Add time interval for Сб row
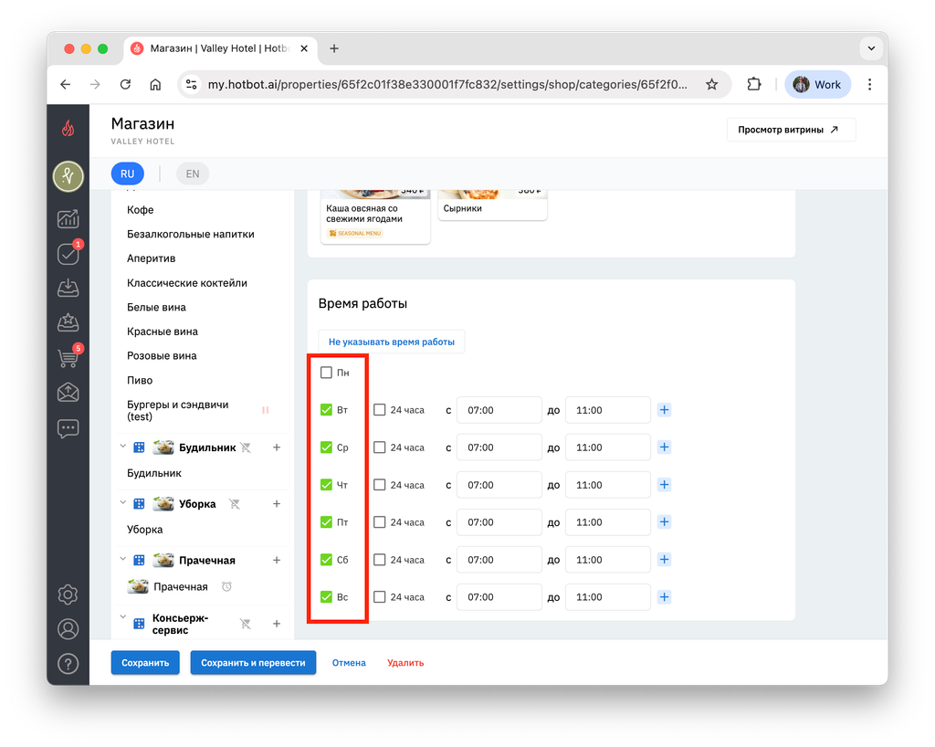The image size is (935, 747). click(x=665, y=559)
